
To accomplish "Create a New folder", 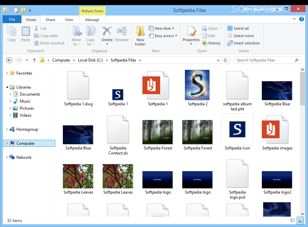I will click(x=140, y=36).
